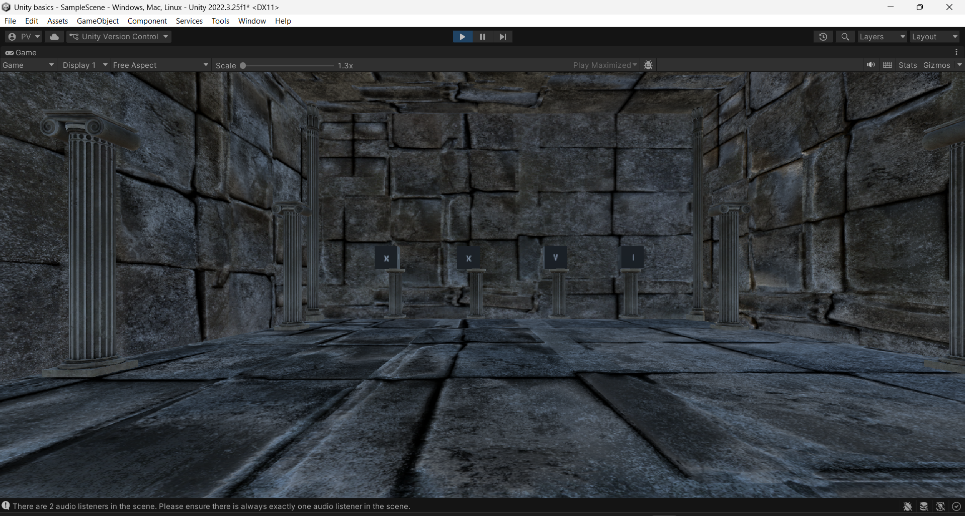The image size is (965, 516).
Task: Click the search magnifier icon
Action: pyautogui.click(x=845, y=37)
